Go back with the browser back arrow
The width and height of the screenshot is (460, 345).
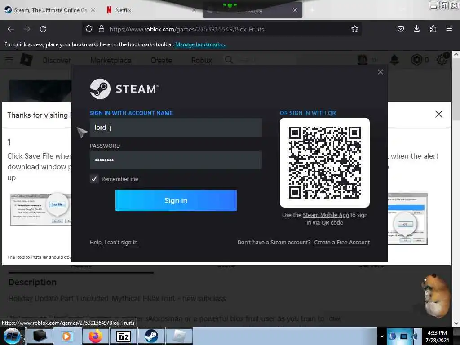coord(11,29)
